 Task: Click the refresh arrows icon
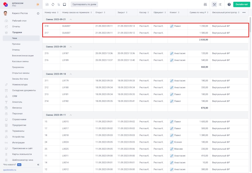click(x=53, y=5)
